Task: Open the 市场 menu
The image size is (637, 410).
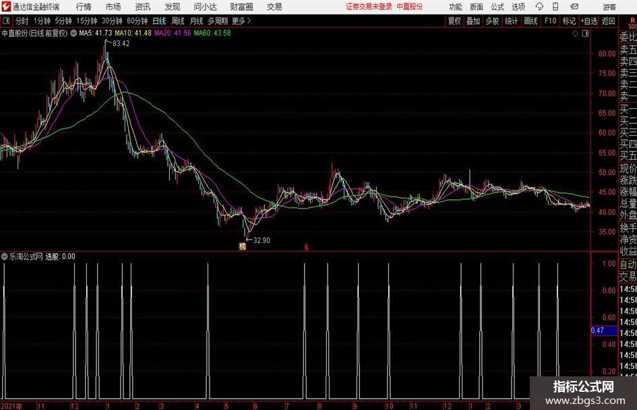Action: tap(113, 7)
